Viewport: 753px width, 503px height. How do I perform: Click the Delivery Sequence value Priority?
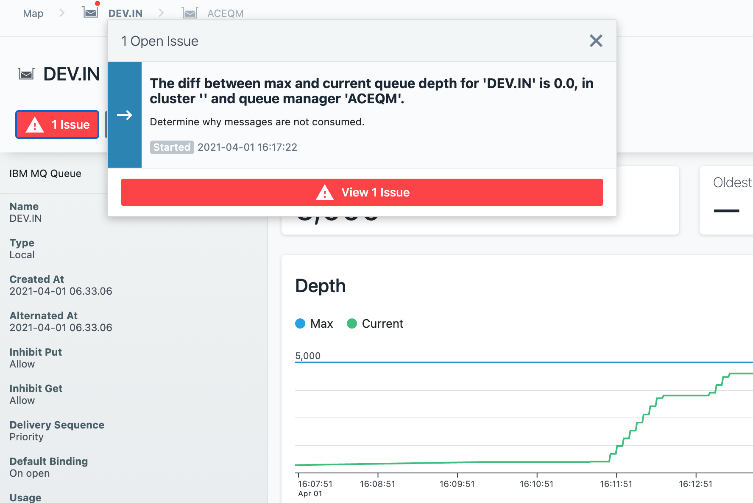click(26, 437)
